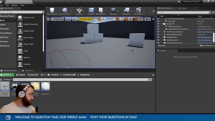Image resolution: width=215 pixels, height=121 pixels.
Task: Open Source Control dropdown arrow
Action: [72, 11]
